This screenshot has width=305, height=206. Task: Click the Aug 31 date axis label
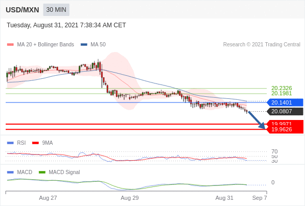[x=224, y=198]
